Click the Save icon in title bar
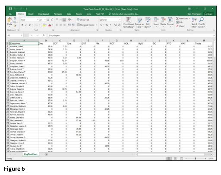 [x=10, y=9]
